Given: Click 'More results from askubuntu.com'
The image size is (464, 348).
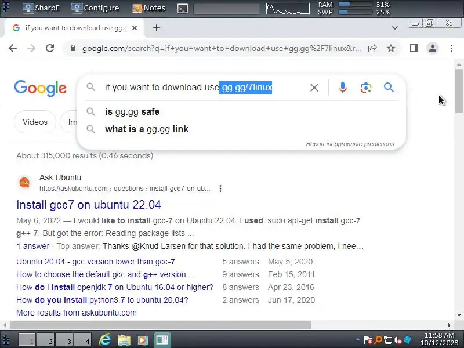Looking at the screenshot, I should (77, 313).
